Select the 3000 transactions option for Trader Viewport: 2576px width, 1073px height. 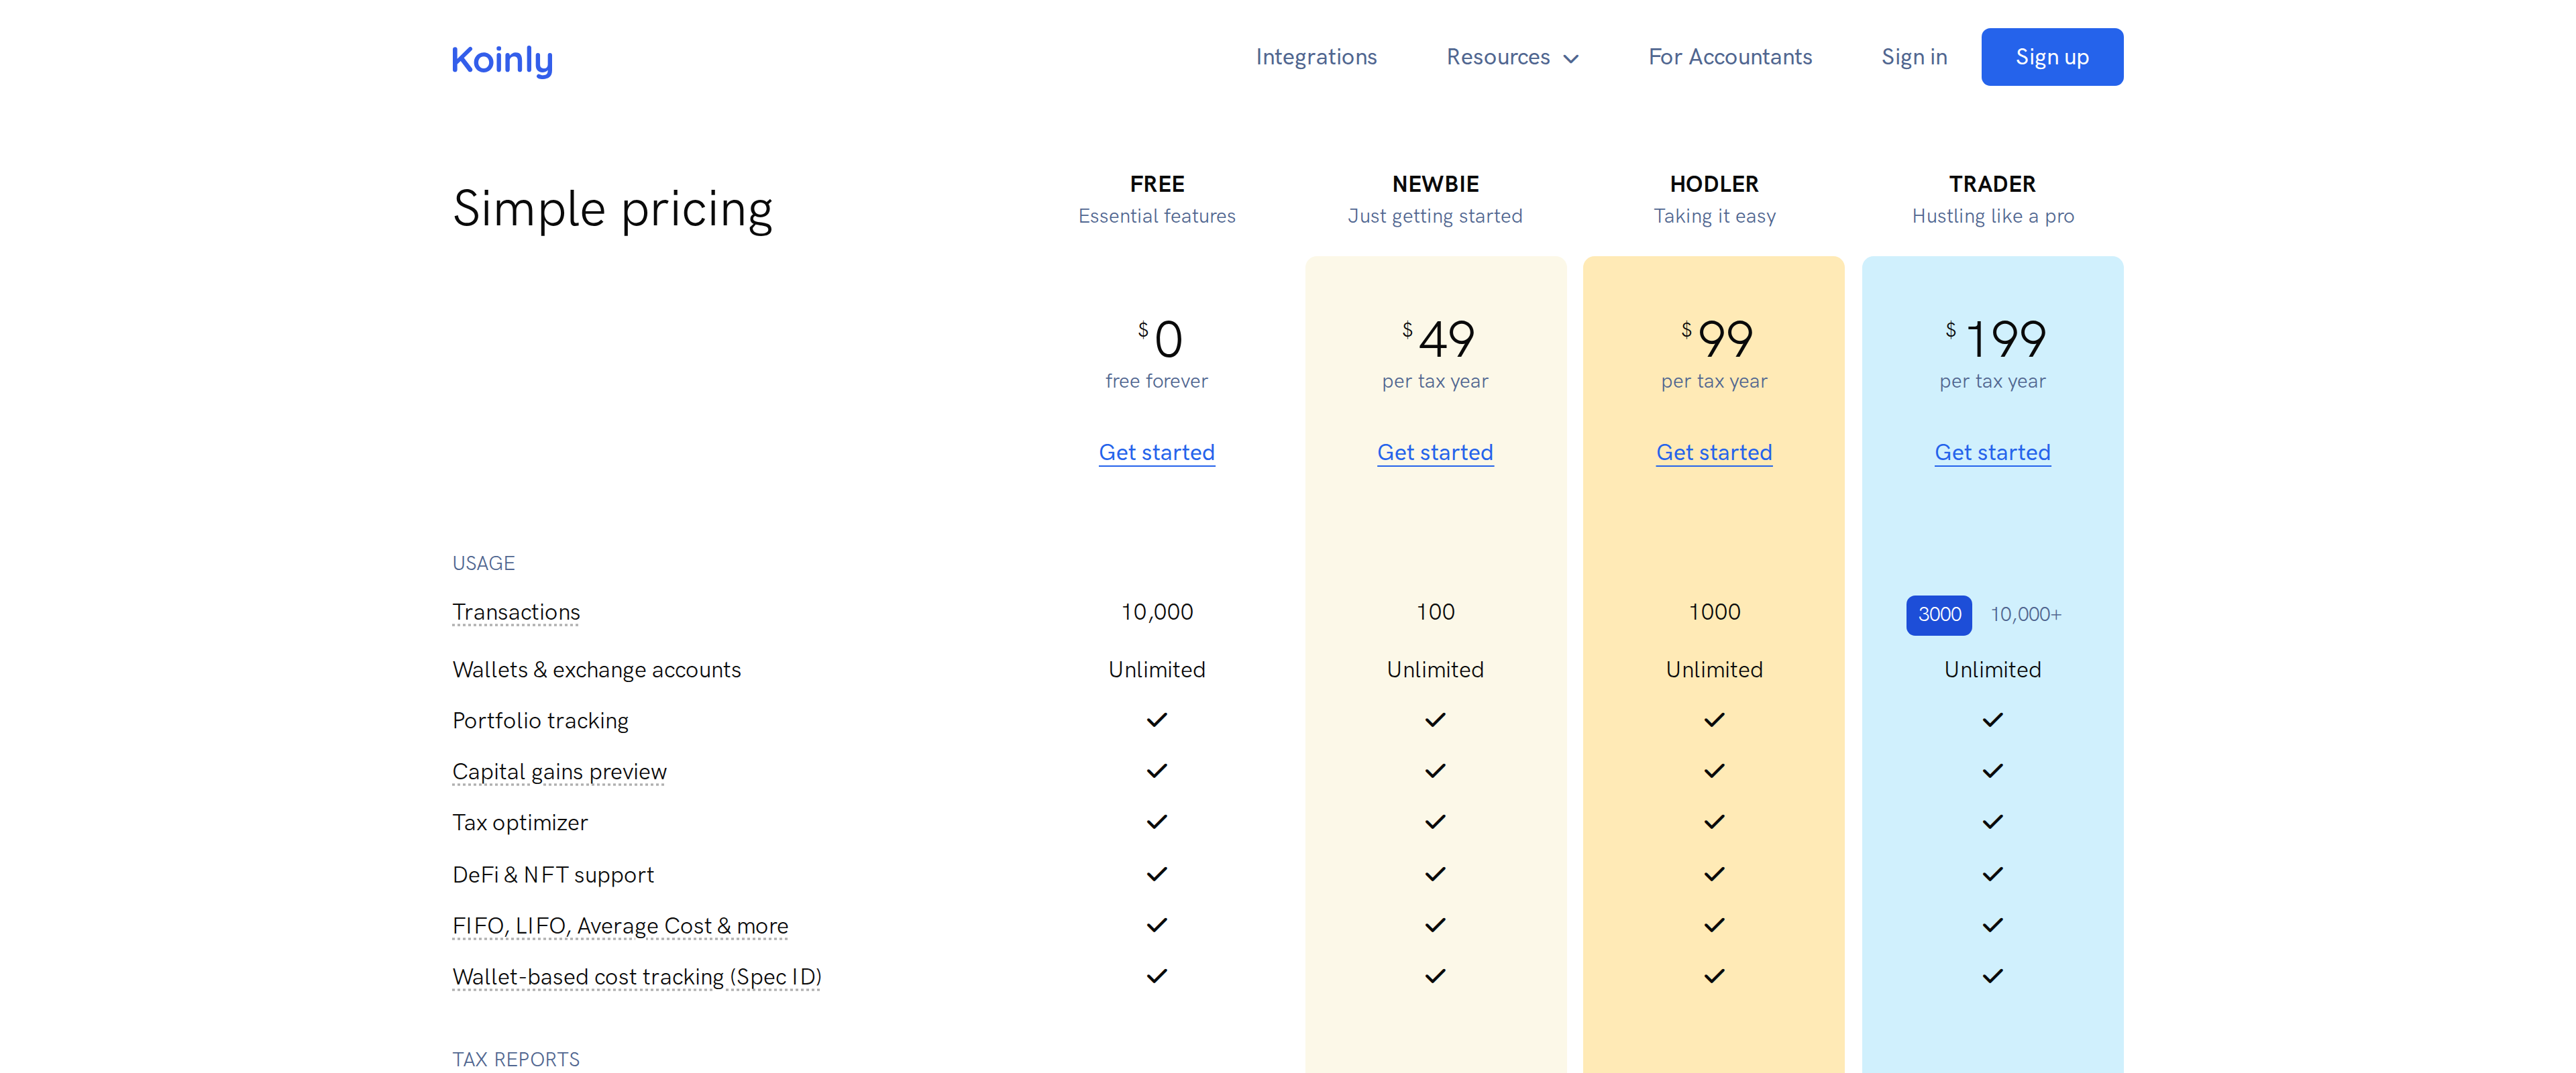(1939, 614)
